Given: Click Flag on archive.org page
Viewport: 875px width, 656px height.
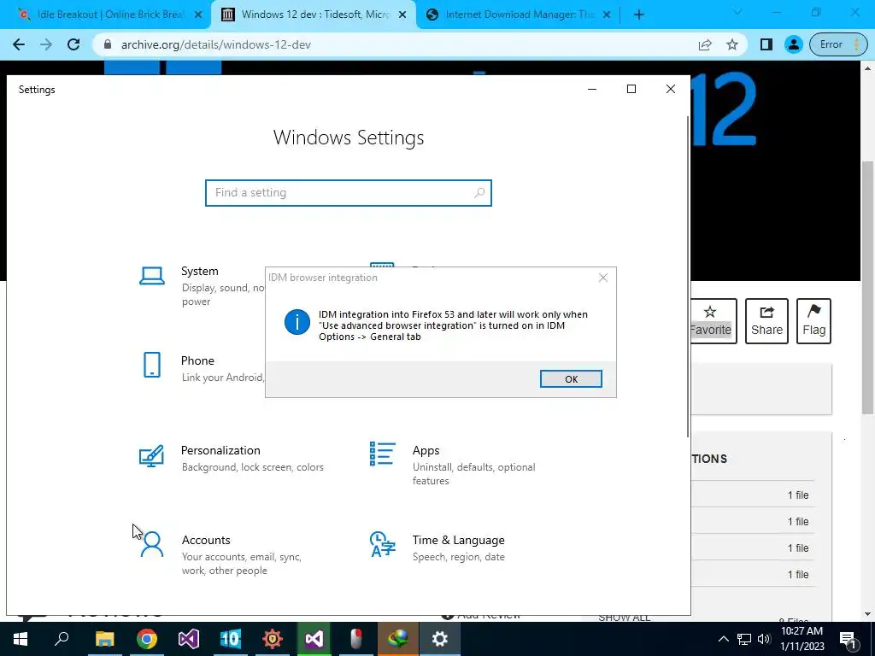Looking at the screenshot, I should click(x=813, y=321).
